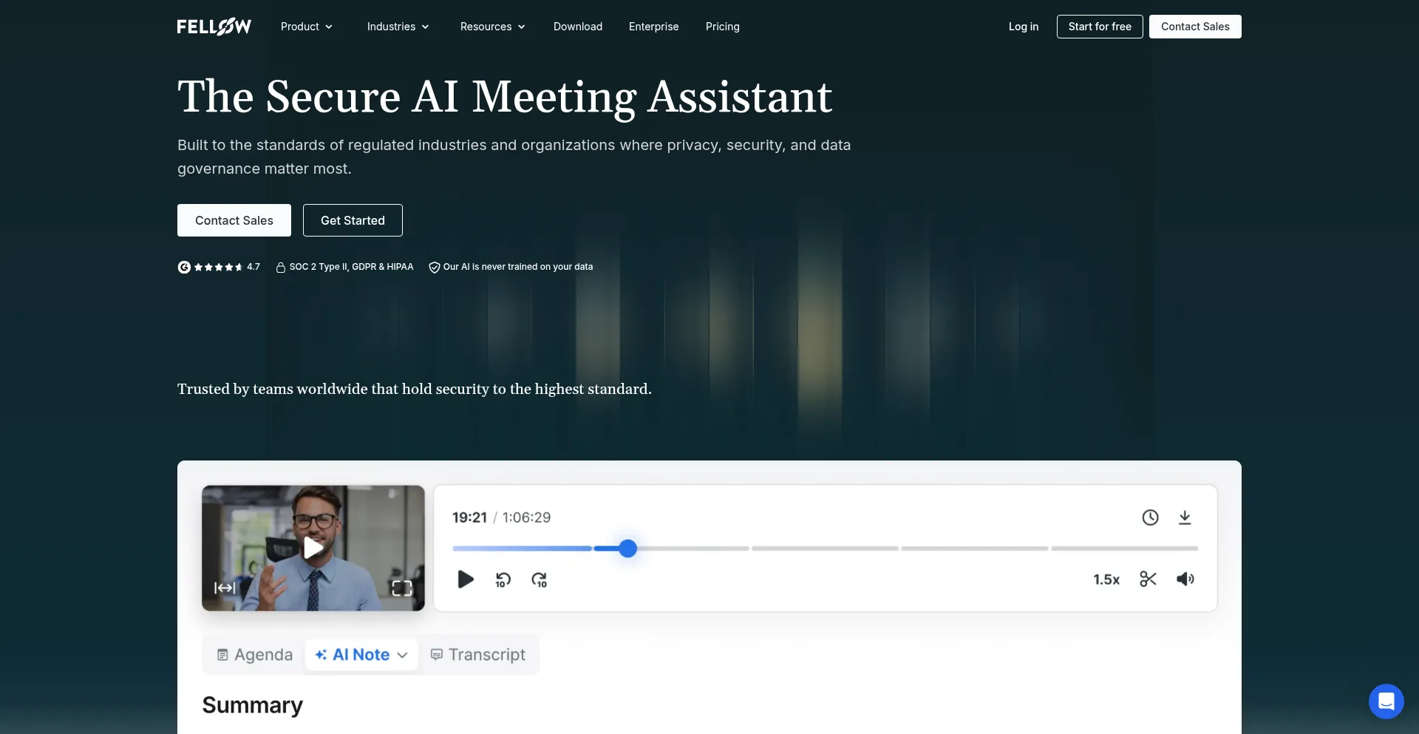Expand the Industries dropdown menu
This screenshot has height=734, width=1419.
pos(398,27)
